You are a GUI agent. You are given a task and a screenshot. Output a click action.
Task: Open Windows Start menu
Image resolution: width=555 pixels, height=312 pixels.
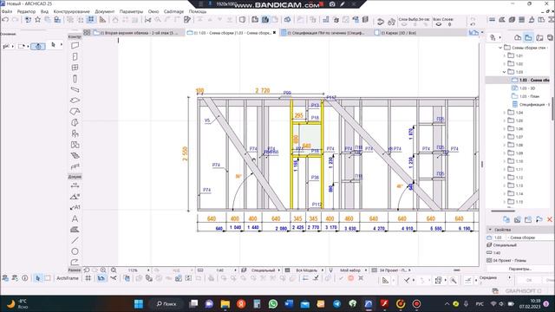139,304
